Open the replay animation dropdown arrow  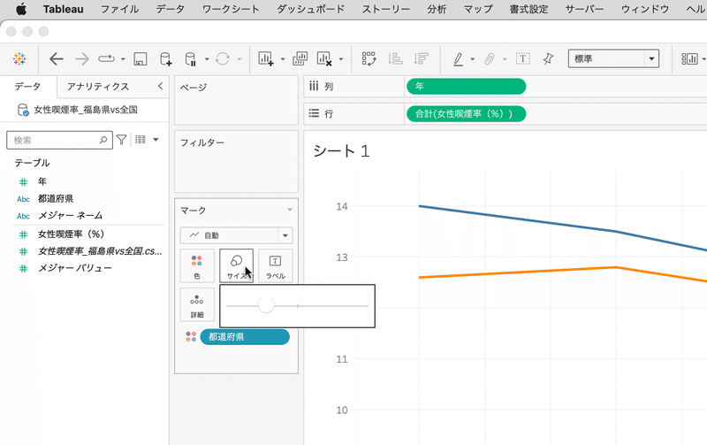pyautogui.click(x=123, y=59)
